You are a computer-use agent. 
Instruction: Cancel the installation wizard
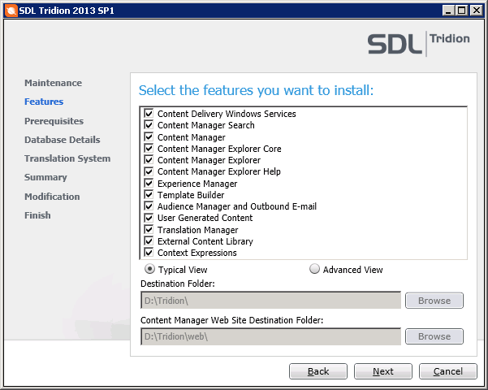pyautogui.click(x=447, y=371)
